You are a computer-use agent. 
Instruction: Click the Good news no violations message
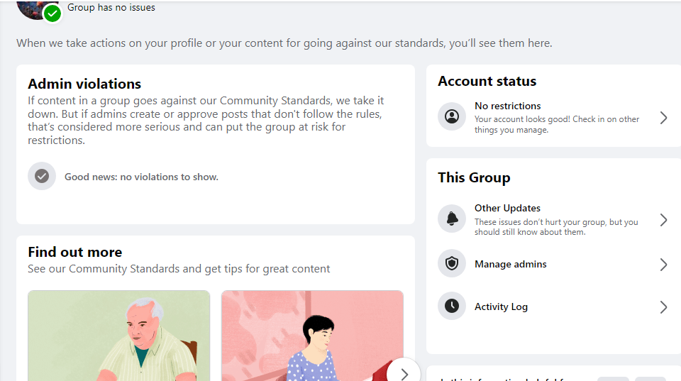point(142,177)
